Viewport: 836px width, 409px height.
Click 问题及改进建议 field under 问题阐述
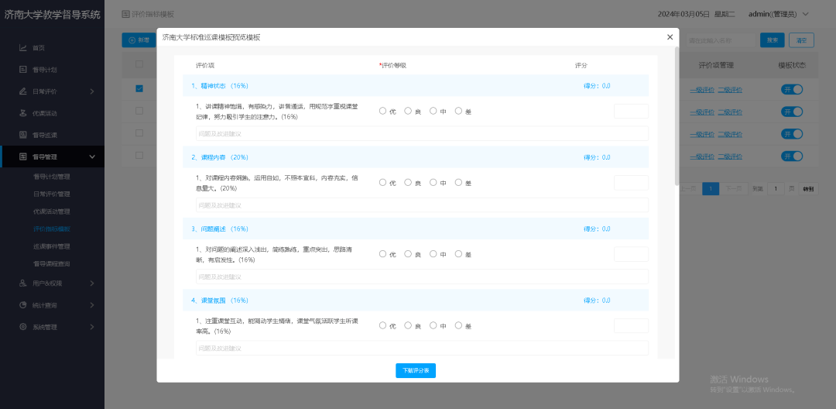coord(422,277)
